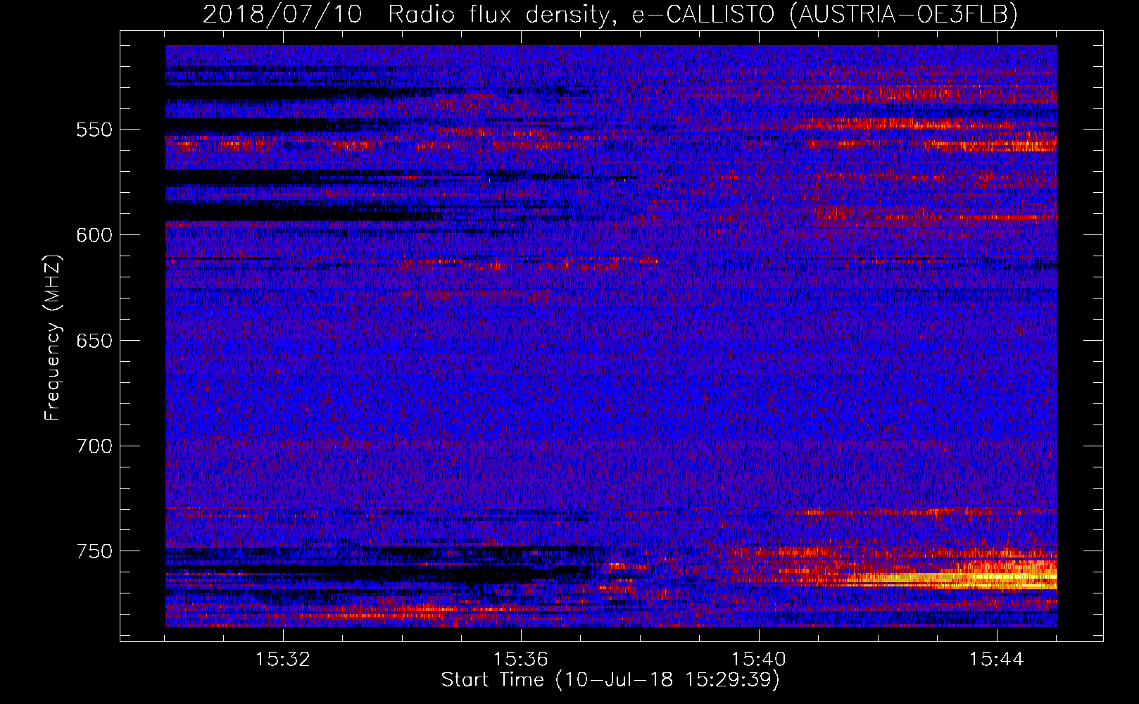The width and height of the screenshot is (1139, 704).
Task: Click the 750 frequency tick label
Action: (x=94, y=551)
